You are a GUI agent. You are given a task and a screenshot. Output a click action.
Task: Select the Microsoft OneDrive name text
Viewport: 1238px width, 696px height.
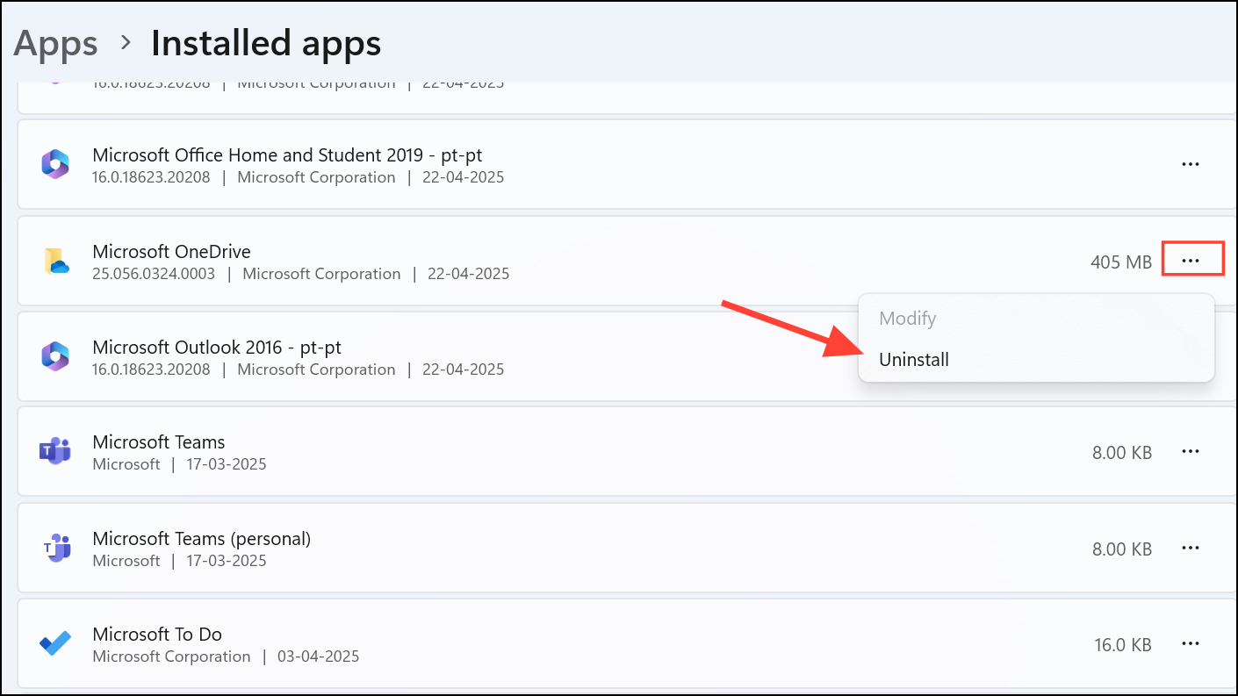click(x=171, y=252)
